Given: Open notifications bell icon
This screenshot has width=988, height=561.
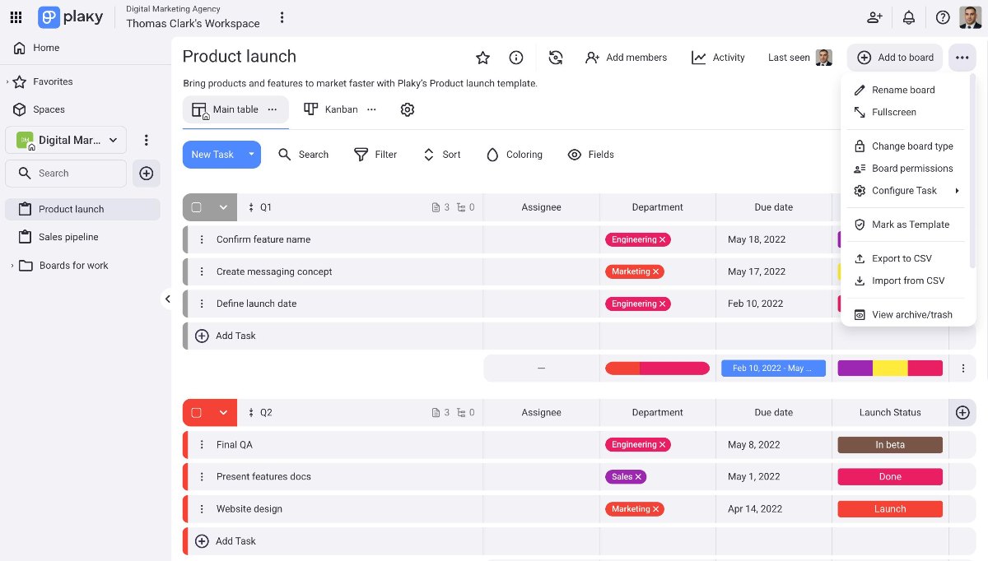Looking at the screenshot, I should 909,17.
